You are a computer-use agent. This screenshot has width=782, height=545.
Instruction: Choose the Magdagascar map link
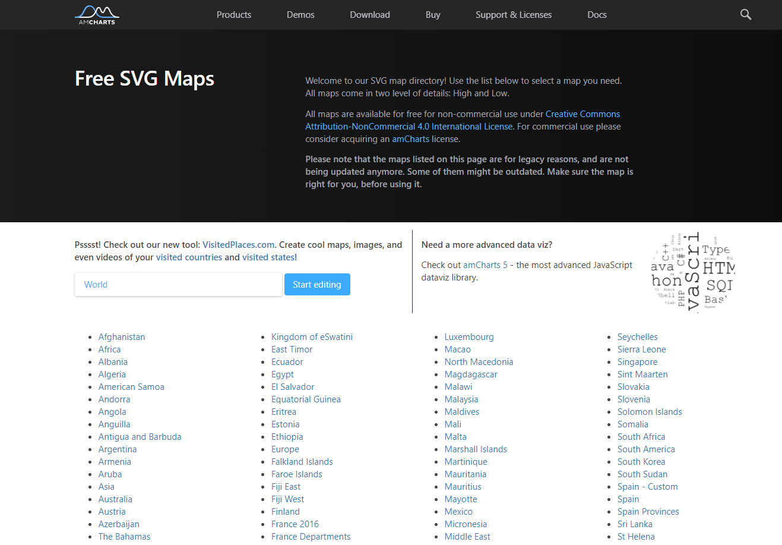click(471, 374)
